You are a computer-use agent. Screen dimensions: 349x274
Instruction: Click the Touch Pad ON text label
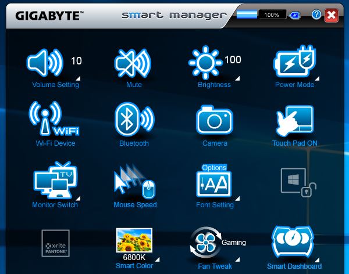295,143
